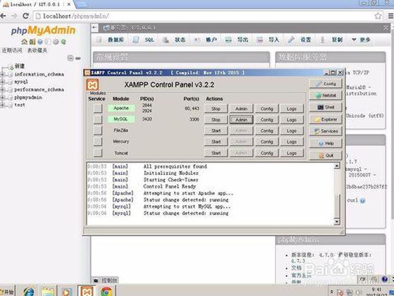Expand the mysql database node

tap(2, 82)
